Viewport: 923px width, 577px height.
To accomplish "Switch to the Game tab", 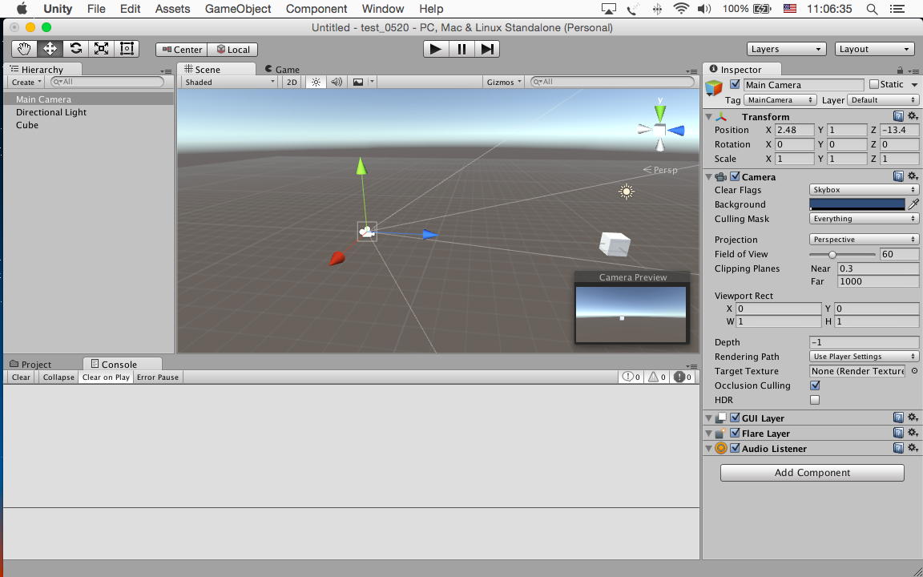I will point(287,70).
